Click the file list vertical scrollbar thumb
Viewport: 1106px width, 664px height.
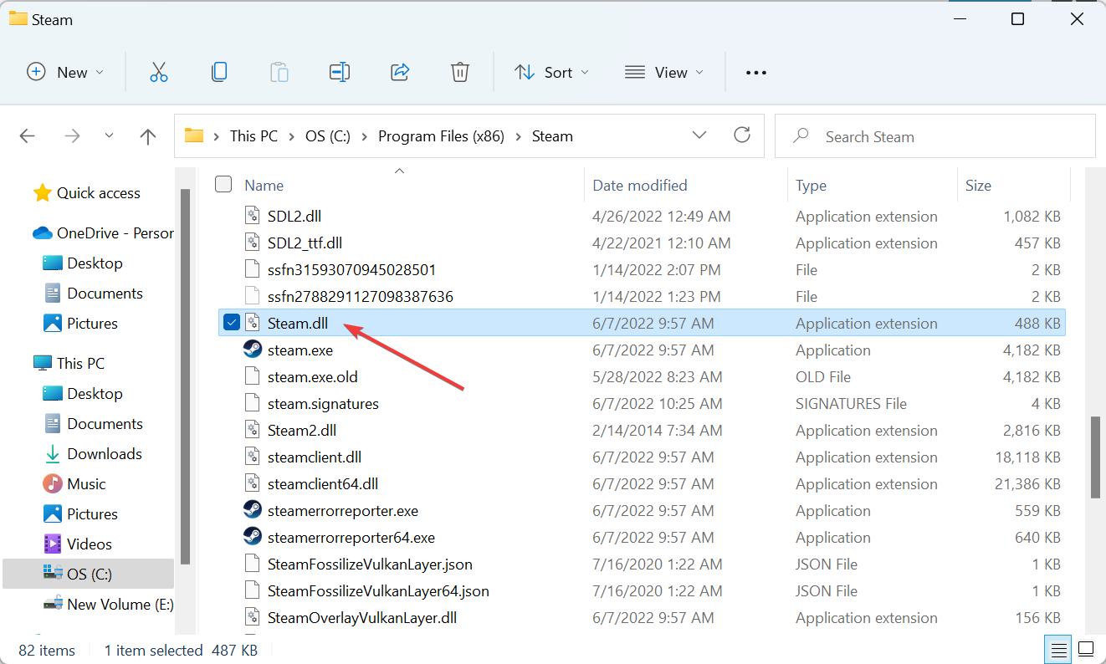[1095, 457]
